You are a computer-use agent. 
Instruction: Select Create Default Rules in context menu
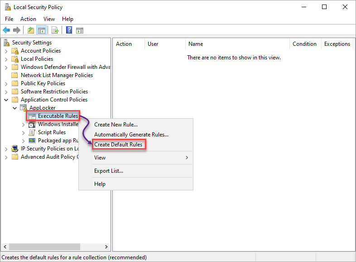click(x=136, y=145)
